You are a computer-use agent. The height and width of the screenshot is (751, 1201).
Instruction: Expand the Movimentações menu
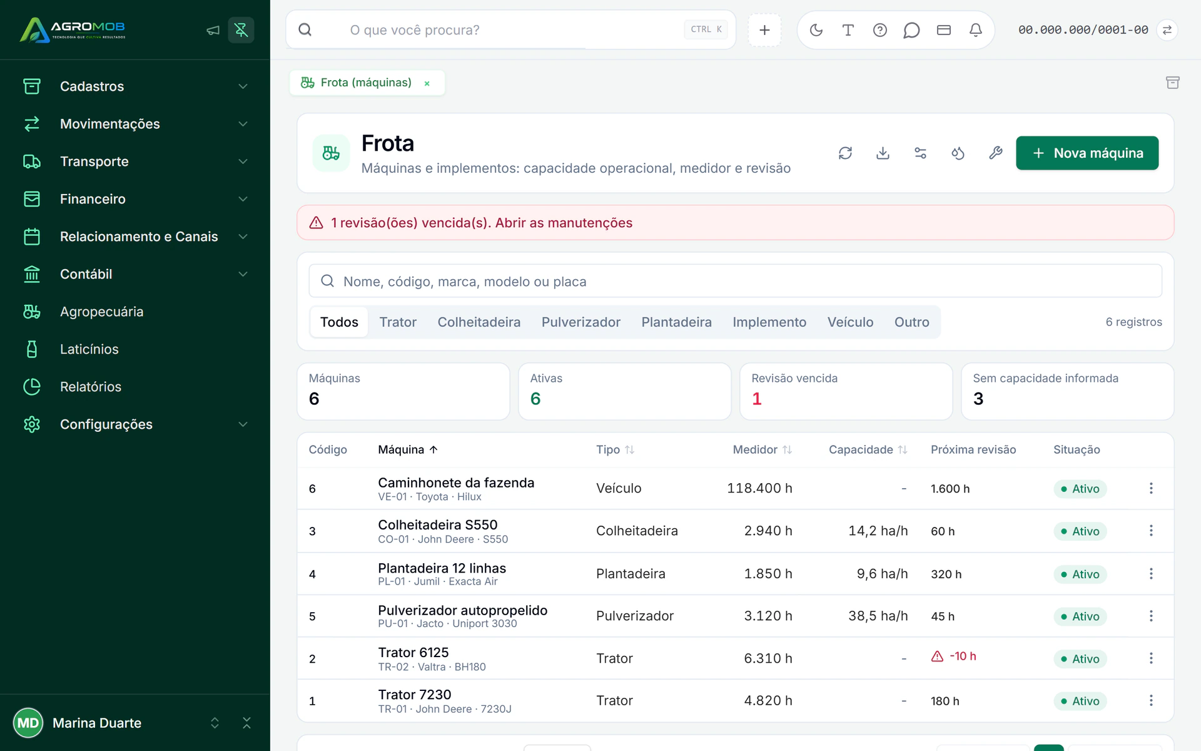pos(135,124)
